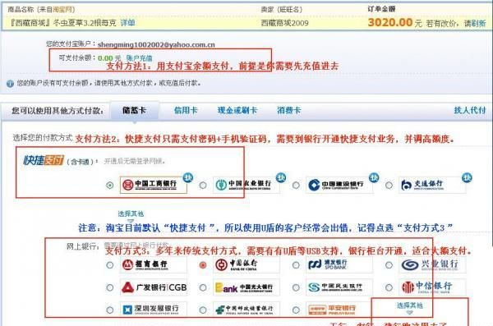The image size is (493, 326).
Task: Click the 中国农业银行 bank logo
Action: pyautogui.click(x=246, y=185)
